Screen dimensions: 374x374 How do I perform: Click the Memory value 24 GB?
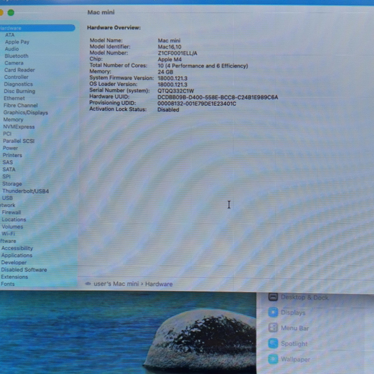tap(165, 72)
